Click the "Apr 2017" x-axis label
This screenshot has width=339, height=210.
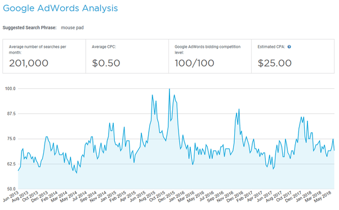point(255,196)
